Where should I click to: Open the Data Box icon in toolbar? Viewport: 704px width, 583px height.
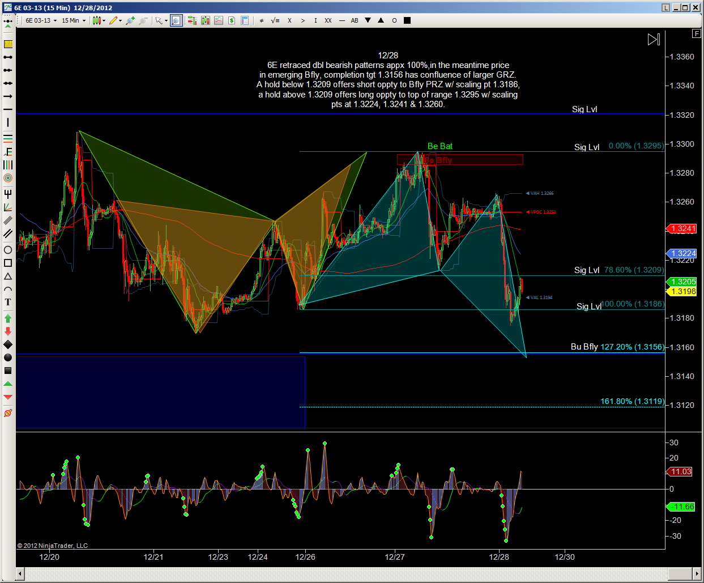point(245,20)
